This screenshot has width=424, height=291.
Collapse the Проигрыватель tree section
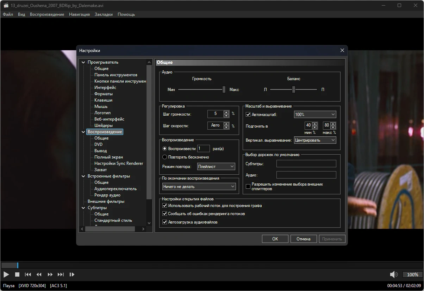pyautogui.click(x=83, y=63)
